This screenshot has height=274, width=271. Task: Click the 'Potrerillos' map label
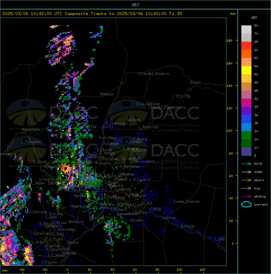54,179
